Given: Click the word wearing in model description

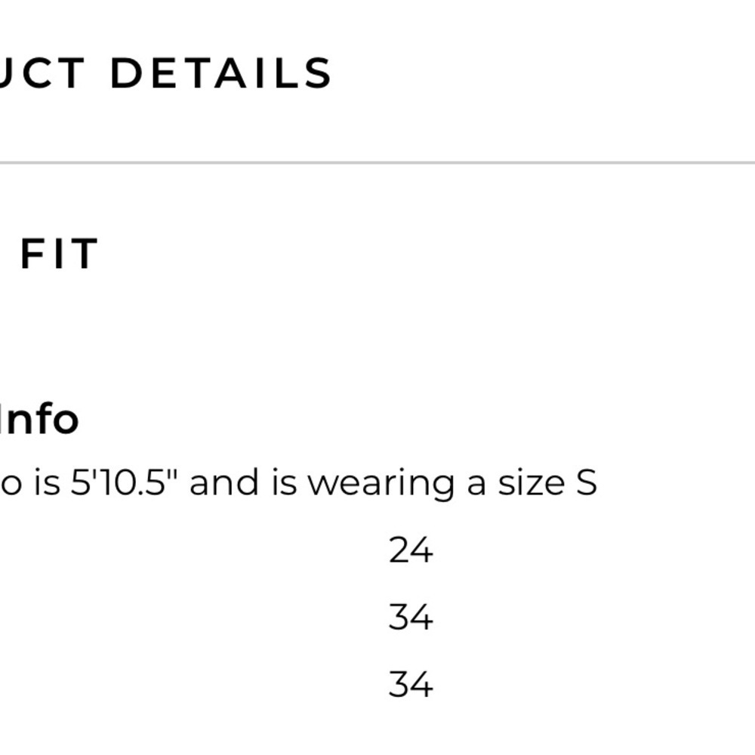Looking at the screenshot, I should click(381, 484).
